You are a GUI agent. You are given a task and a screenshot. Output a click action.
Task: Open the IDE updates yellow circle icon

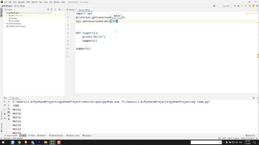(x=253, y=6)
